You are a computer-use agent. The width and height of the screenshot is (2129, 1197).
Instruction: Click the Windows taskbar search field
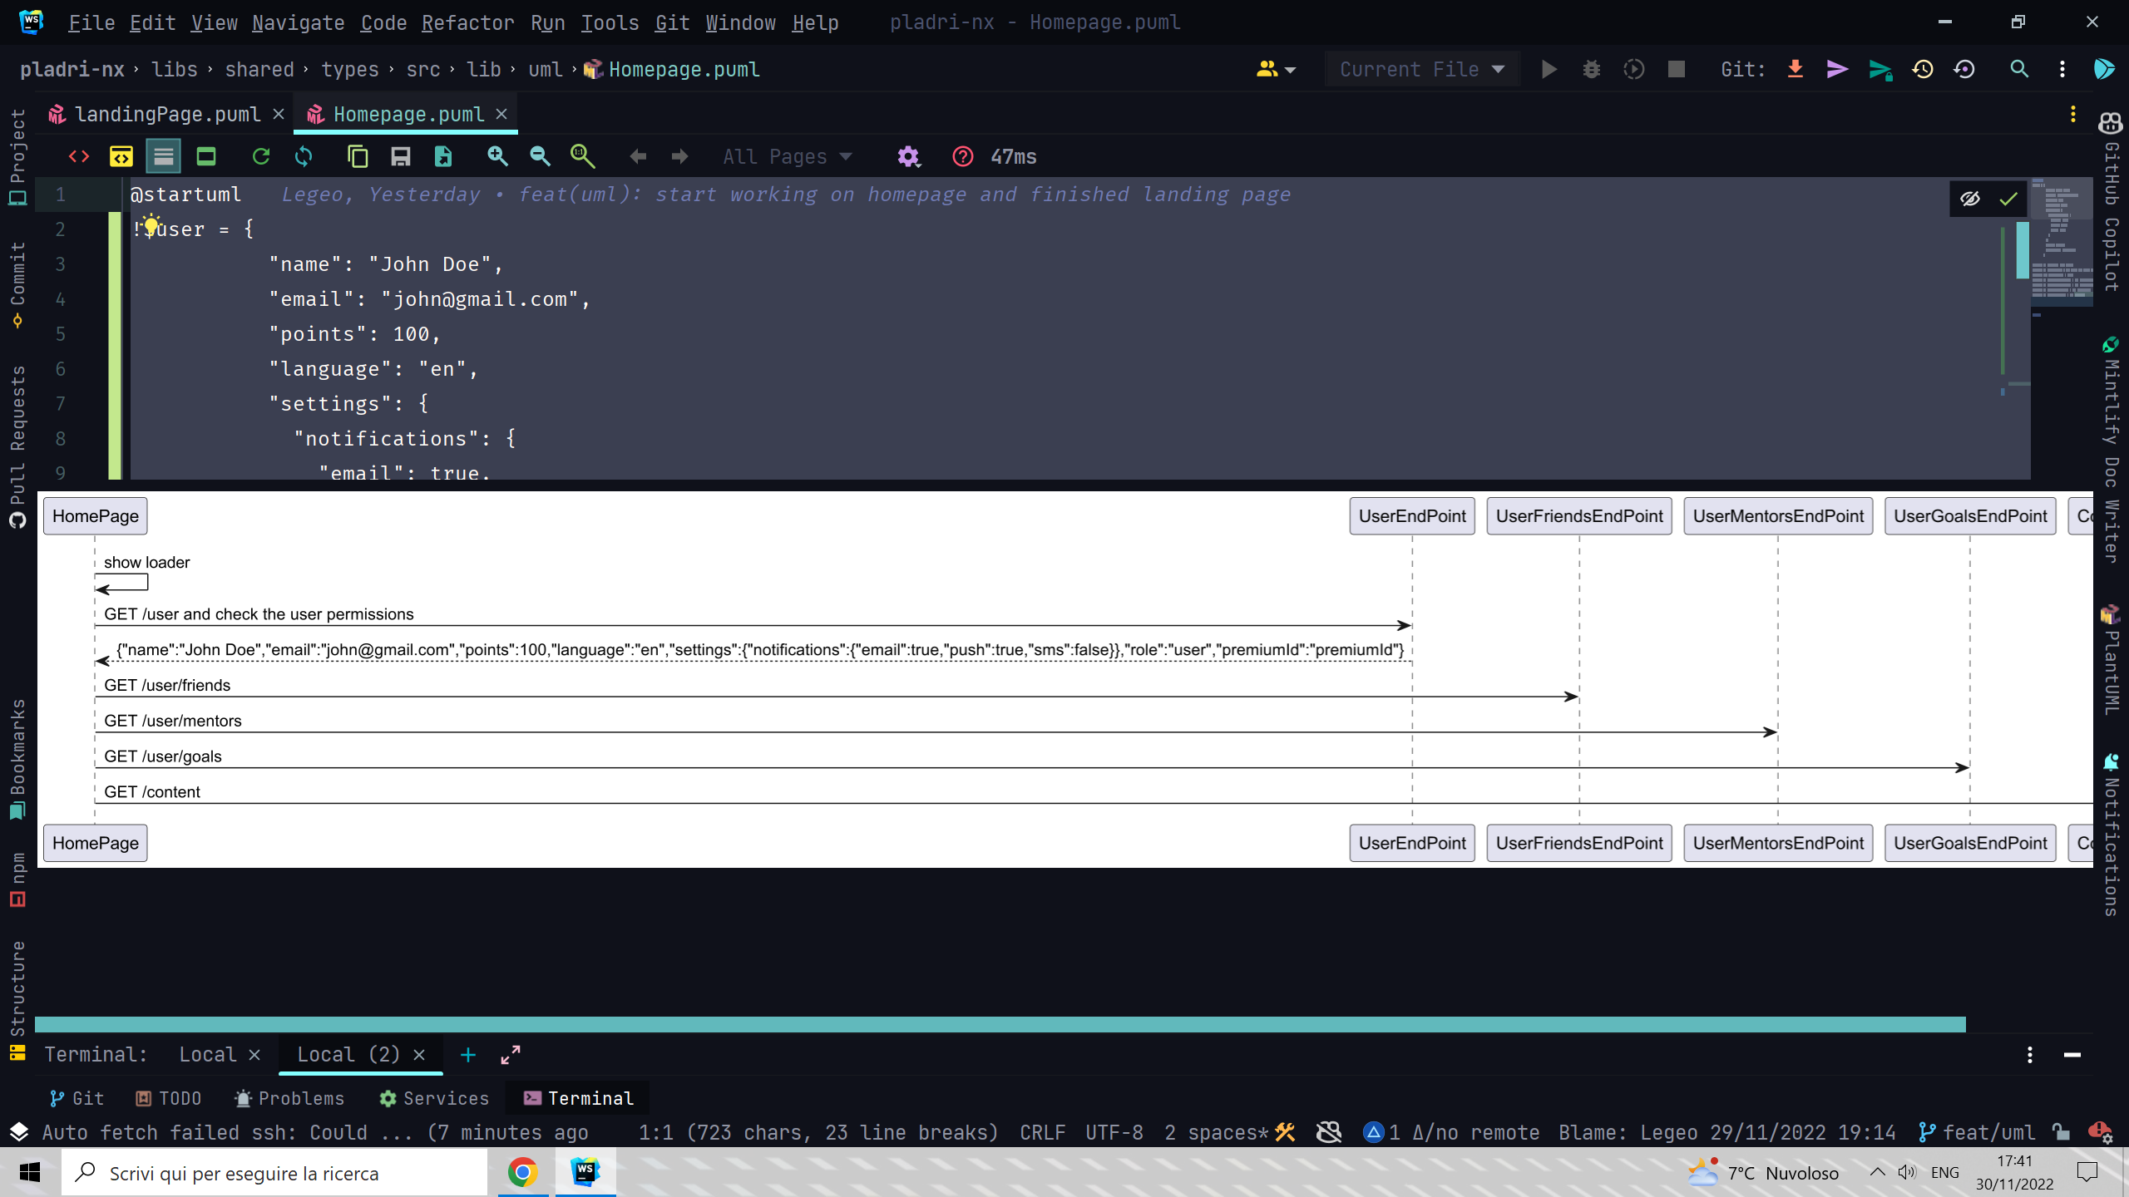274,1173
